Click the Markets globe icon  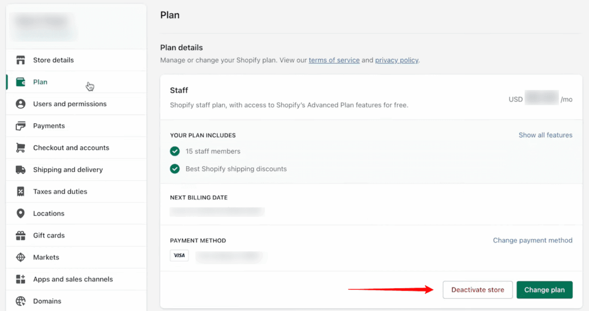21,258
